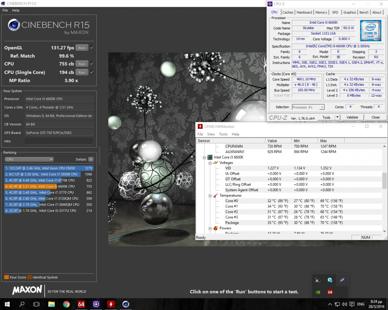The image size is (388, 310).
Task: Select the Core i7-3770 ranking row
Action: [x=49, y=192]
